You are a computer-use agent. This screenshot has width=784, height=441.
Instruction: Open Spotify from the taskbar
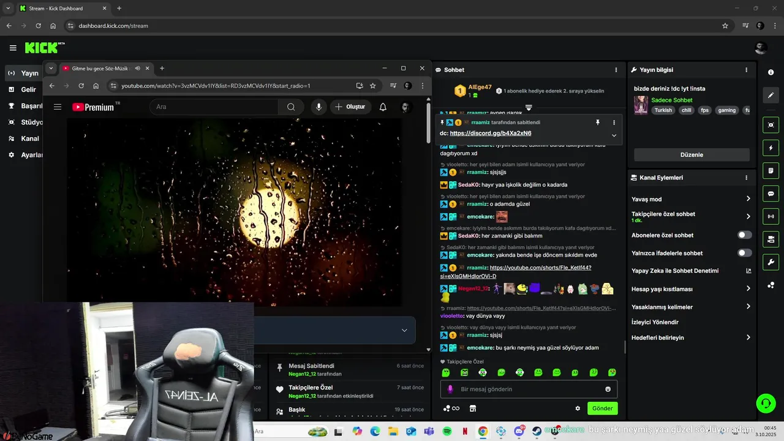447,432
